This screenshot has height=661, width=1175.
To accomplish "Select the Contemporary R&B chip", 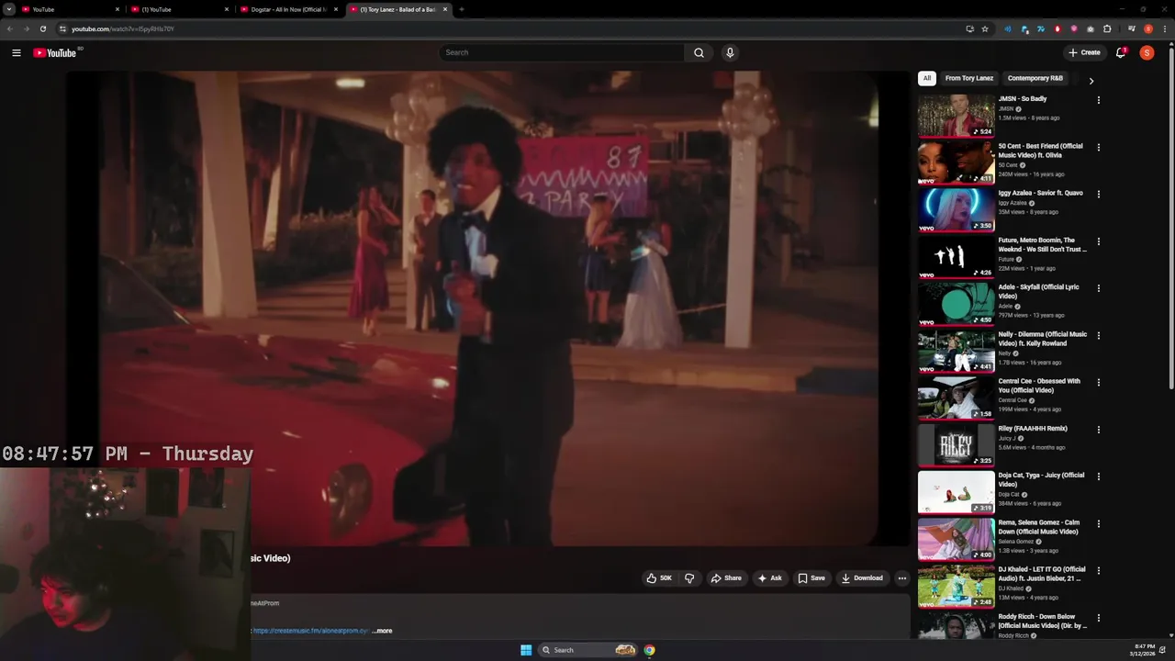I will (1035, 78).
